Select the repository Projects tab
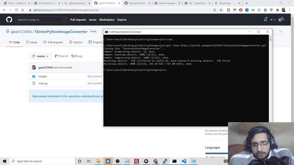 tap(96, 42)
